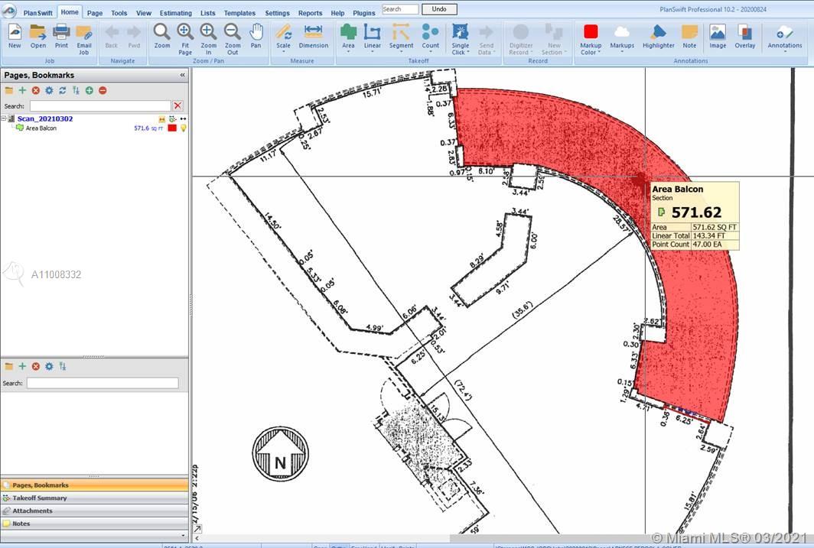Click Area Balcon red color swatch
The width and height of the screenshot is (814, 548).
[172, 128]
